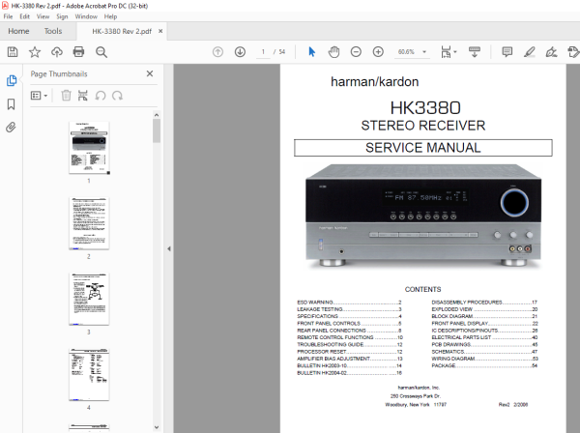Viewport: 580px width, 433px height.
Task: Click the thumbnails panel scrollbar handle
Action: coord(157,130)
